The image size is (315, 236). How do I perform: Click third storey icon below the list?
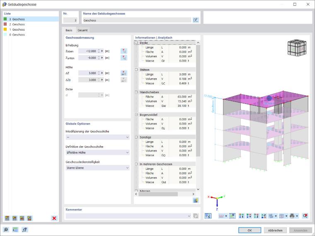22,218
